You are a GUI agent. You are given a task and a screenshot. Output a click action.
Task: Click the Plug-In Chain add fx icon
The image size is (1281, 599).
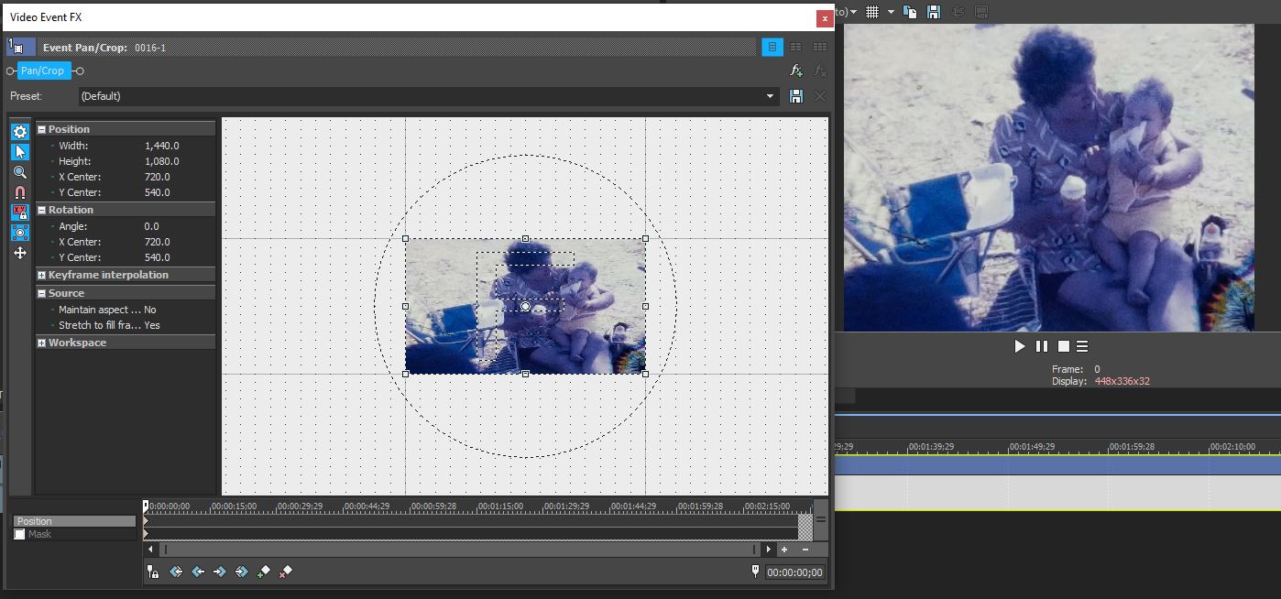(x=796, y=71)
